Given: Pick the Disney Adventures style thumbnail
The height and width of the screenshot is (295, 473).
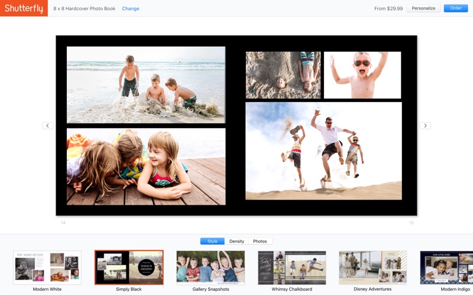Looking at the screenshot, I should [372, 267].
